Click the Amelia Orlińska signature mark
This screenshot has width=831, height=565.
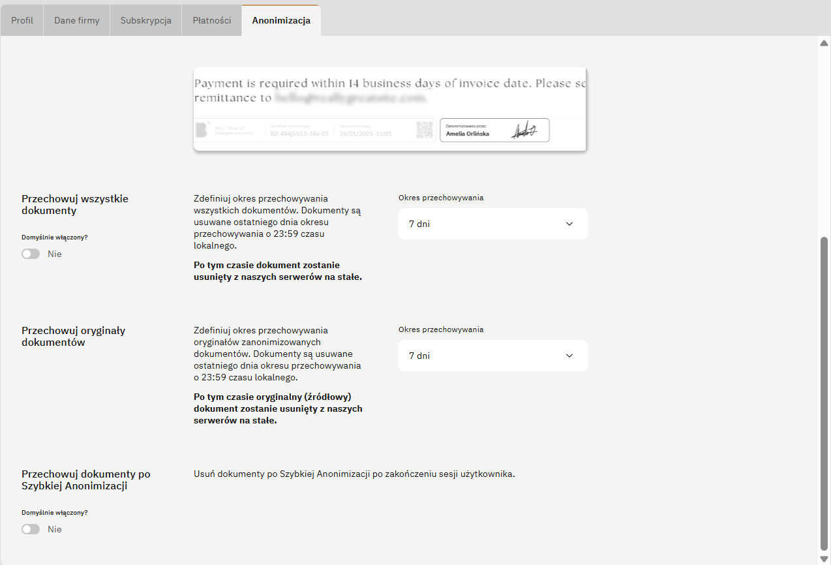[524, 130]
